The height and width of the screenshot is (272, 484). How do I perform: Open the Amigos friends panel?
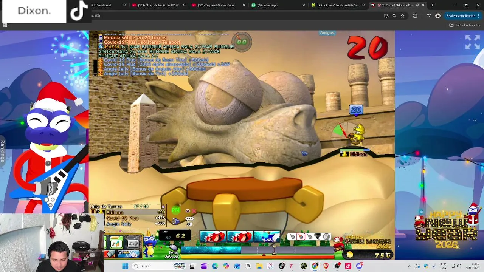coord(327,33)
